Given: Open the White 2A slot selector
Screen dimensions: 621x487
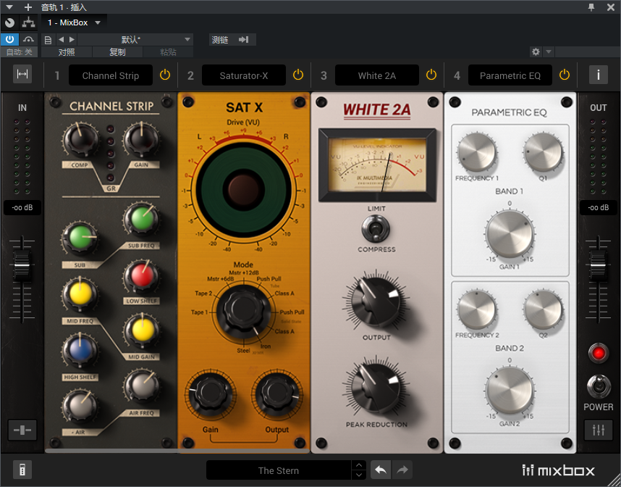Looking at the screenshot, I should tap(376, 75).
